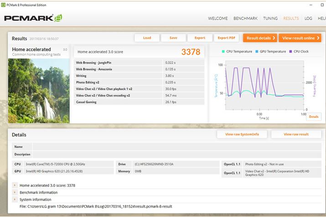The width and height of the screenshot is (326, 218).
Task: Open Result details
Action: pos(260,38)
